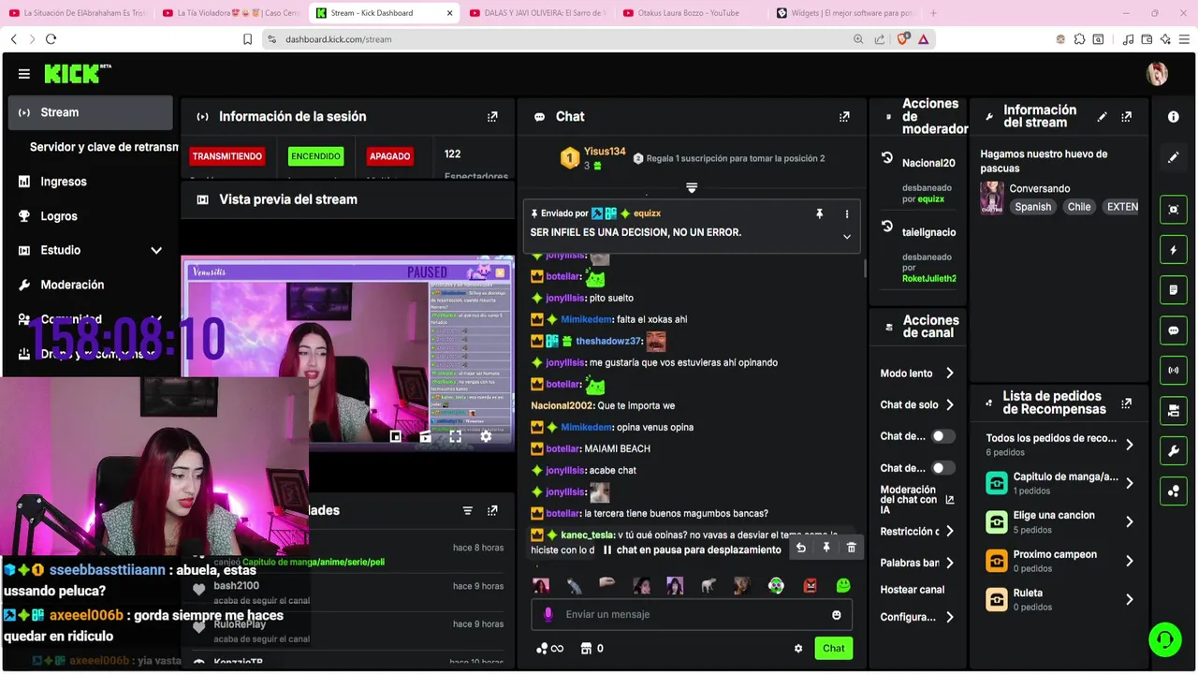Resume chat paused for scrolling banner
This screenshot has width=1198, height=674.
tap(692, 549)
